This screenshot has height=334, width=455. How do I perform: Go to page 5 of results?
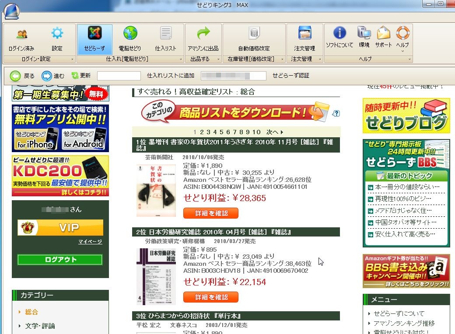221,132
